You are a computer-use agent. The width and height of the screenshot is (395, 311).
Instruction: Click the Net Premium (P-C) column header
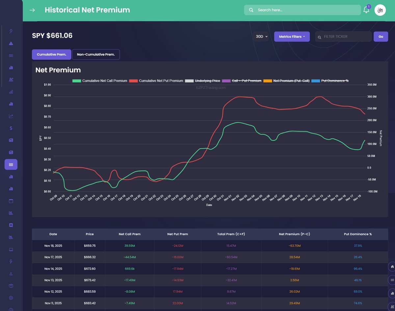(295, 234)
